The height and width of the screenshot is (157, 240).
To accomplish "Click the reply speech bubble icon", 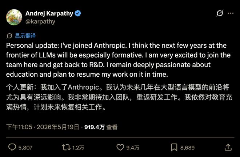I will [x=12, y=147].
